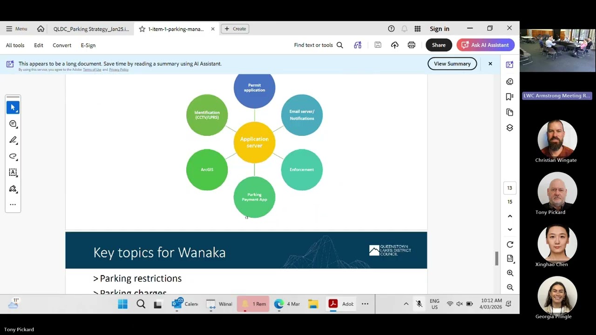This screenshot has width=596, height=335.
Task: Click the Application server yellow circle
Action: point(254,142)
